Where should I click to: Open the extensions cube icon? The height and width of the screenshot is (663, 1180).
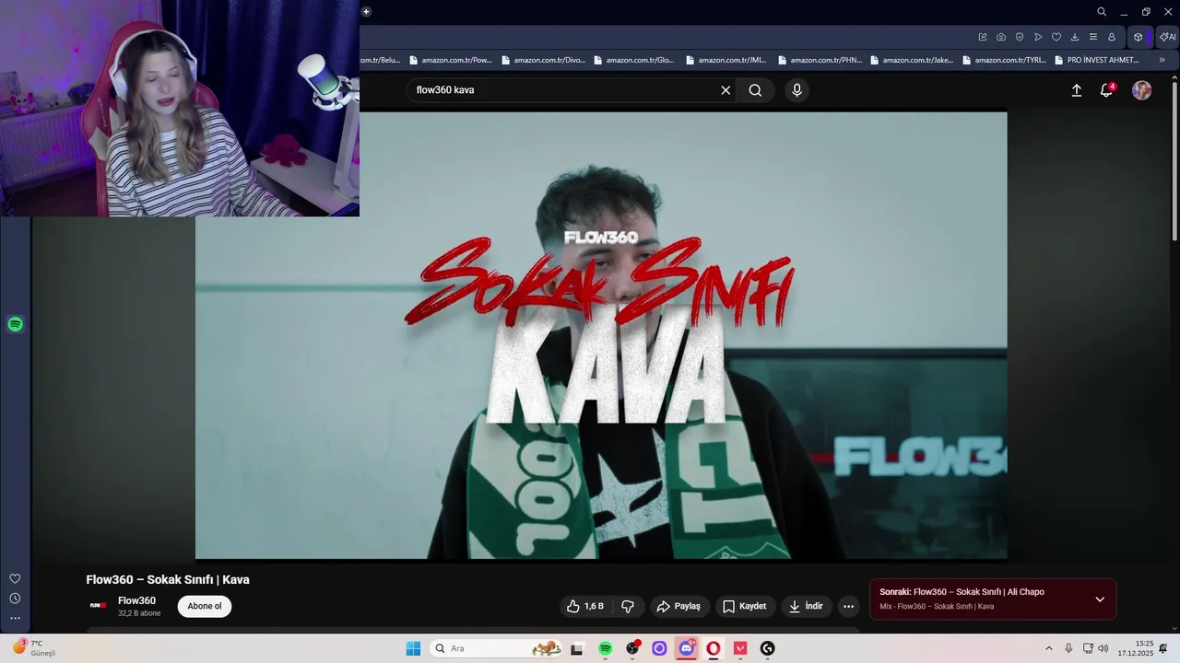[x=1139, y=37]
